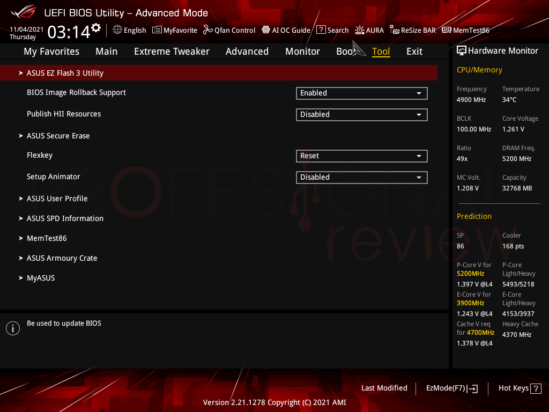Viewport: 549px width, 412px height.
Task: Select the Tool tab
Action: (381, 51)
